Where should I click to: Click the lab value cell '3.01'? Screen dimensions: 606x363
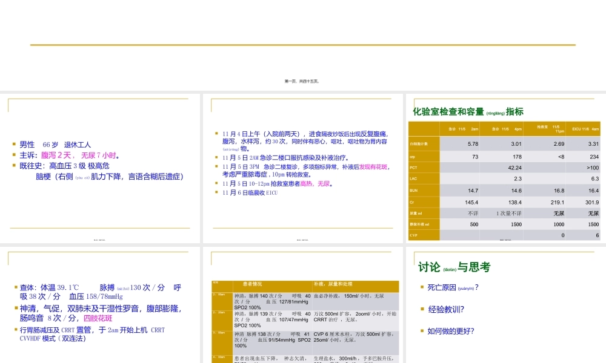pyautogui.click(x=501, y=143)
